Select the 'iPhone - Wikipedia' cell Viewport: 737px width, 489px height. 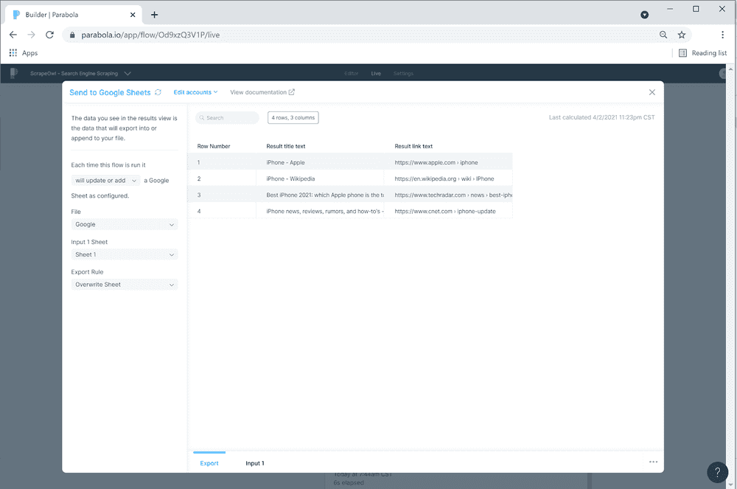pos(320,178)
